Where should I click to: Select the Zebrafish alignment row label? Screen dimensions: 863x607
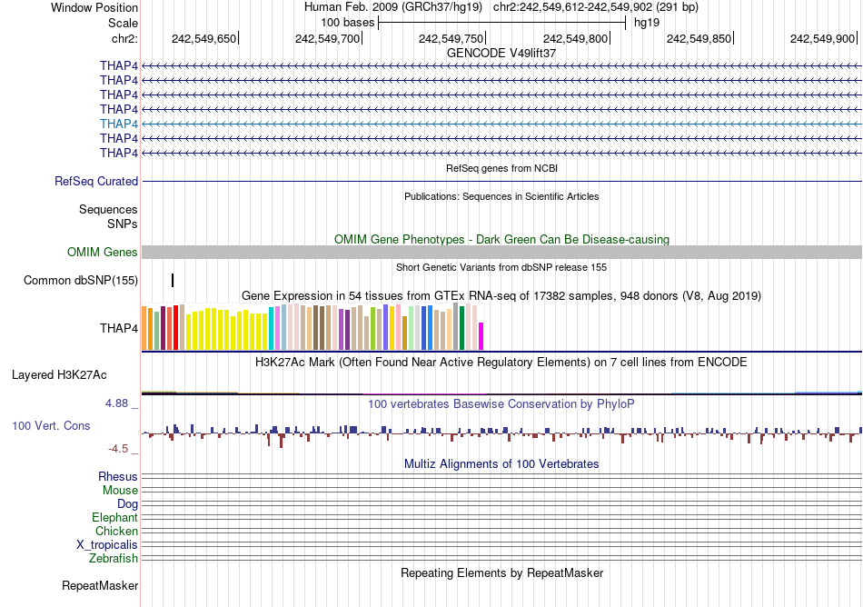coord(113,558)
